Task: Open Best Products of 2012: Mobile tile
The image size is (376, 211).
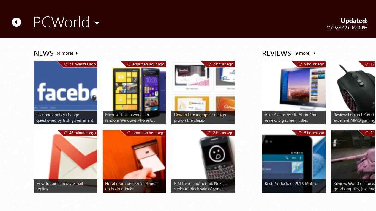Action: (294, 162)
